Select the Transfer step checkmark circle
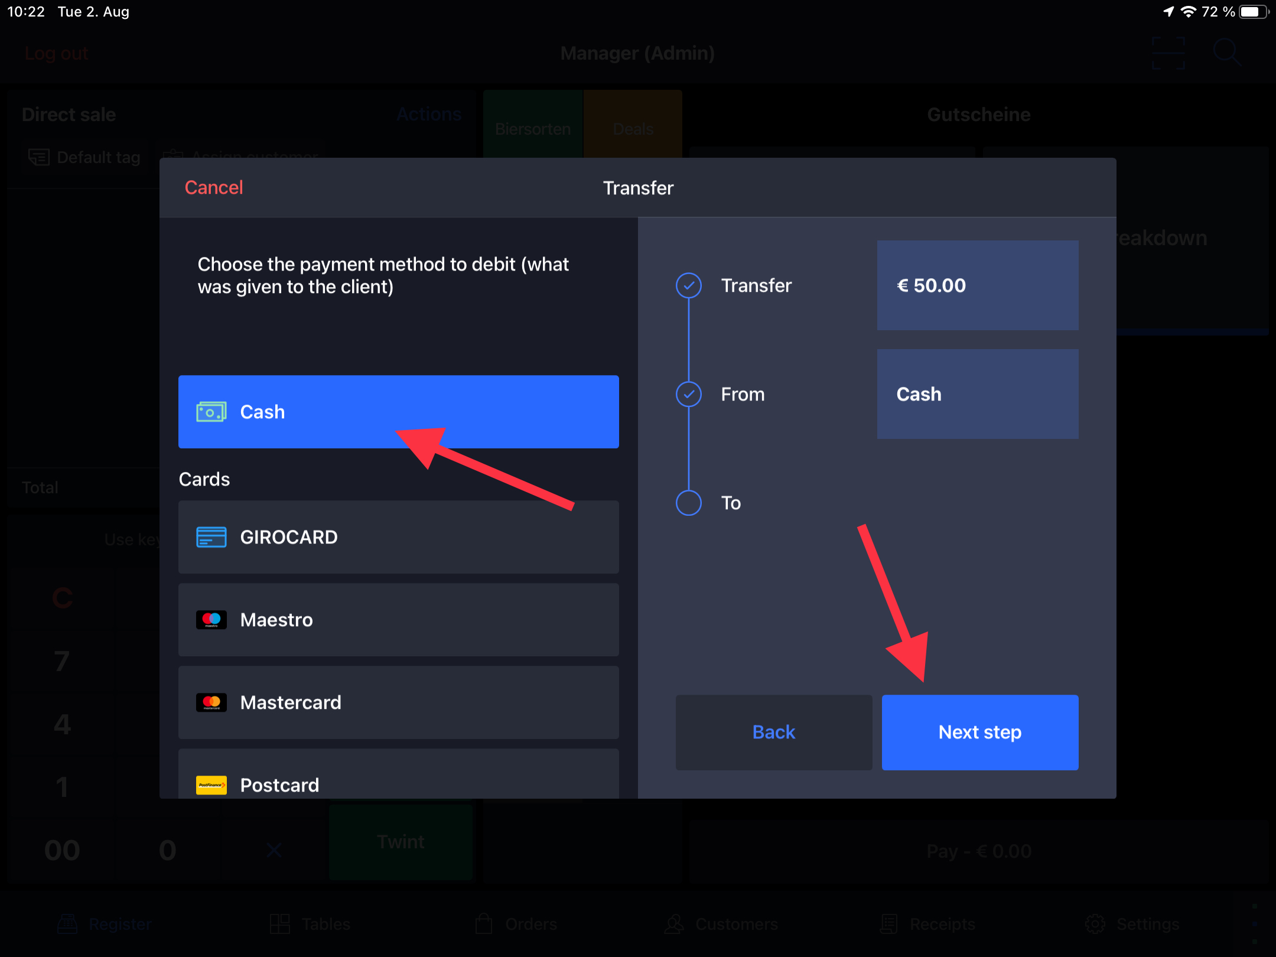The height and width of the screenshot is (957, 1276). [688, 285]
